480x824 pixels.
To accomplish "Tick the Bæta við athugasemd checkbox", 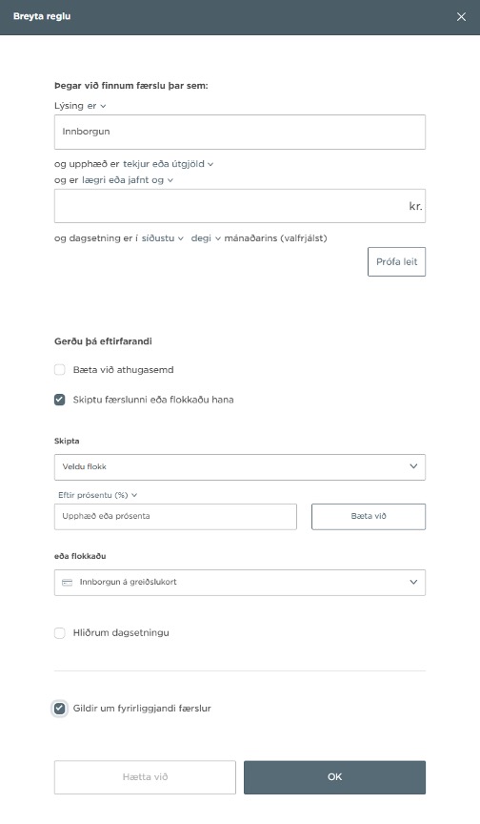I will (x=60, y=370).
